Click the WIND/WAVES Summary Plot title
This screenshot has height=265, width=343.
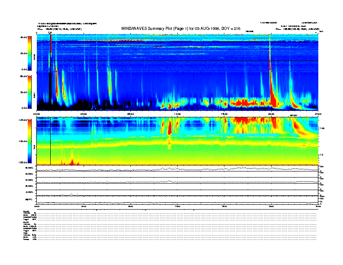point(181,29)
